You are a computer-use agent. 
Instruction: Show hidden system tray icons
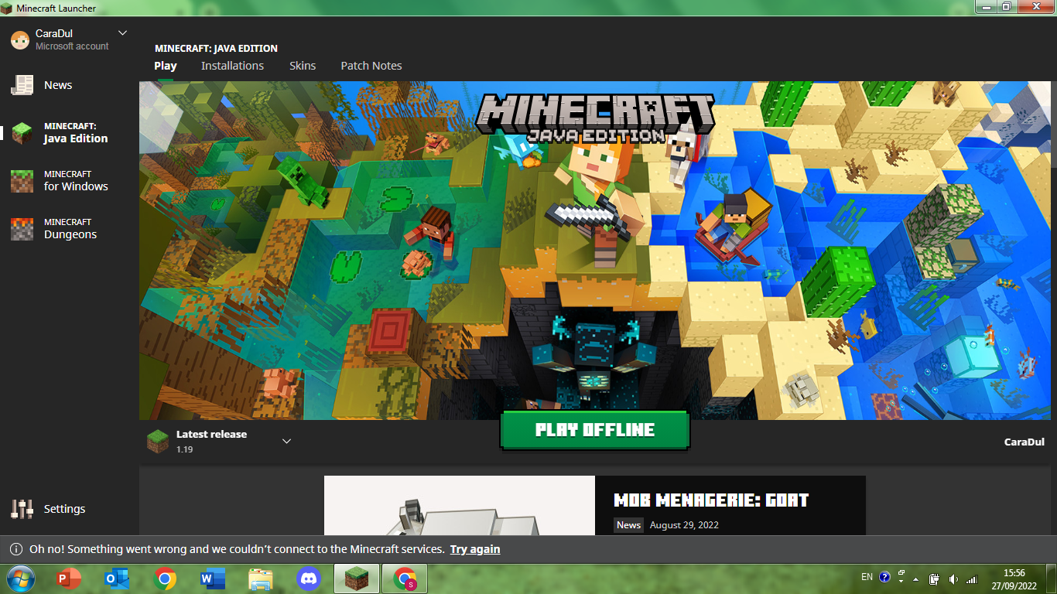(x=916, y=579)
